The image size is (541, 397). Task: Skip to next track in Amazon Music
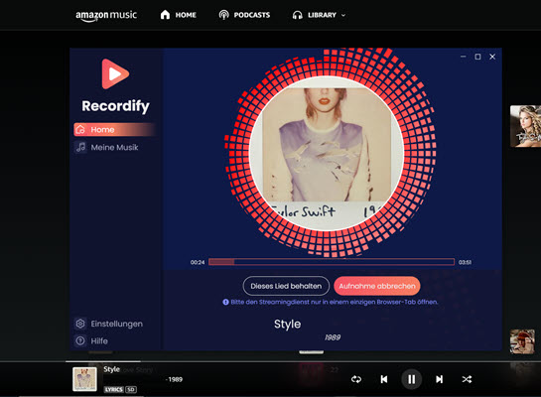[x=439, y=379]
